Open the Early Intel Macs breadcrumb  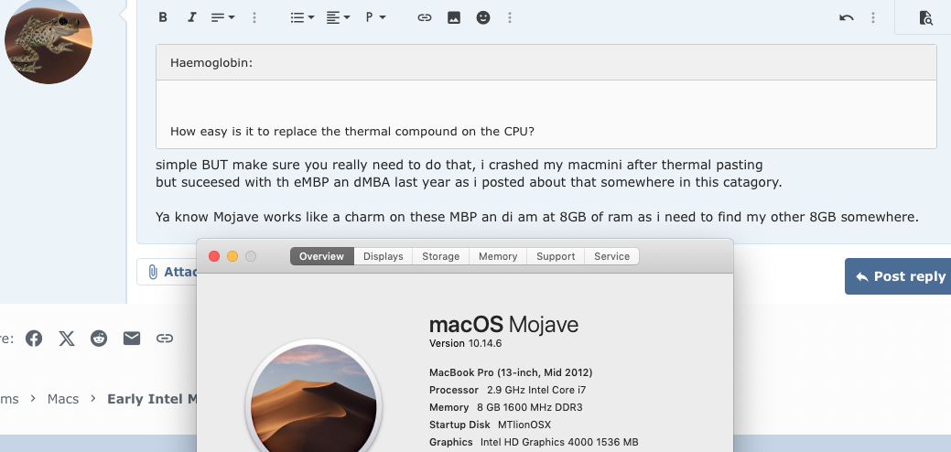[x=152, y=399]
